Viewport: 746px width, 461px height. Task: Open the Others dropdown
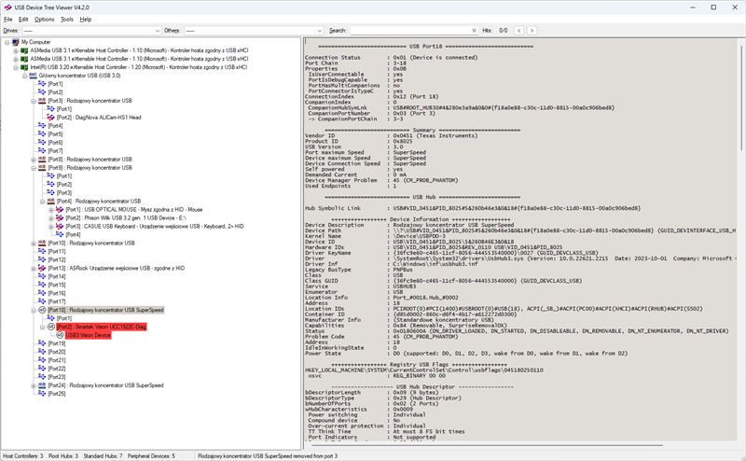(x=254, y=31)
